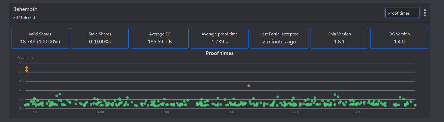
Task: Click the lone olive outlier dot mid-chart
Action: (x=249, y=86)
